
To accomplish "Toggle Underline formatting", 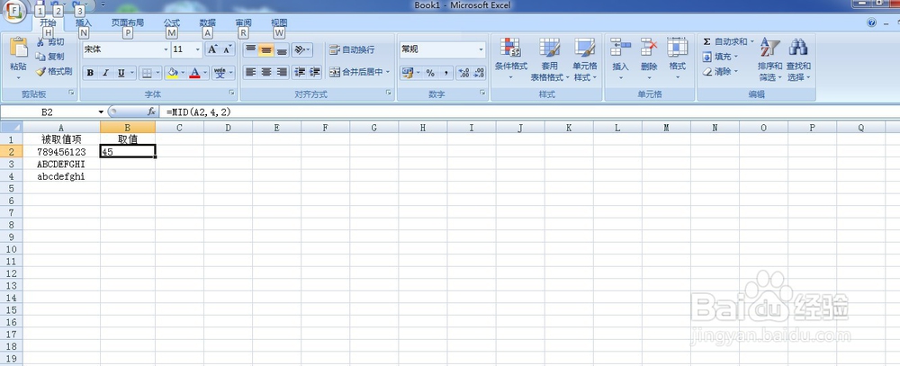I will point(121,73).
